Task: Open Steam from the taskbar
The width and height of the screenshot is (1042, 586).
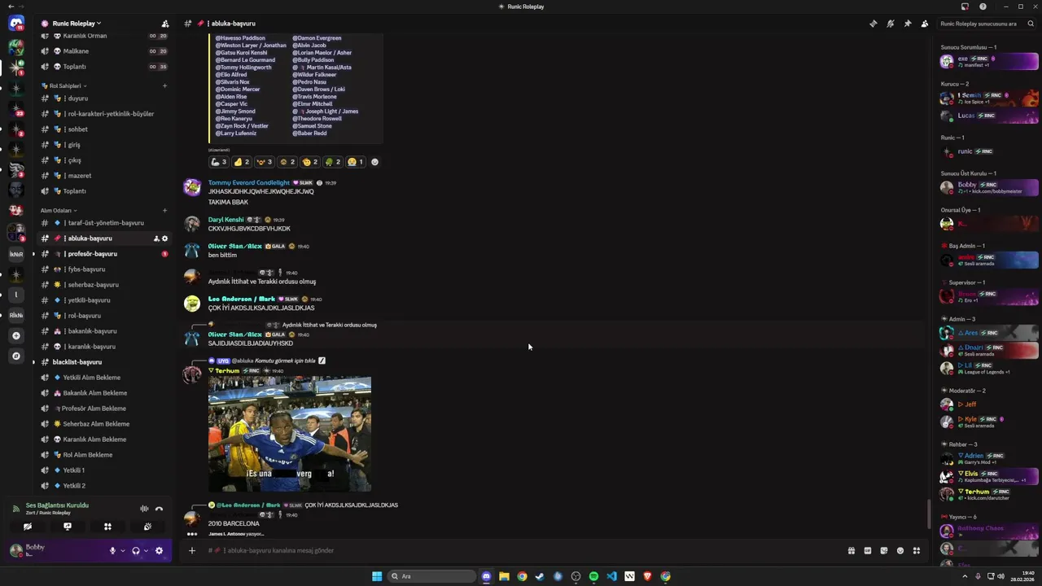Action: [540, 576]
